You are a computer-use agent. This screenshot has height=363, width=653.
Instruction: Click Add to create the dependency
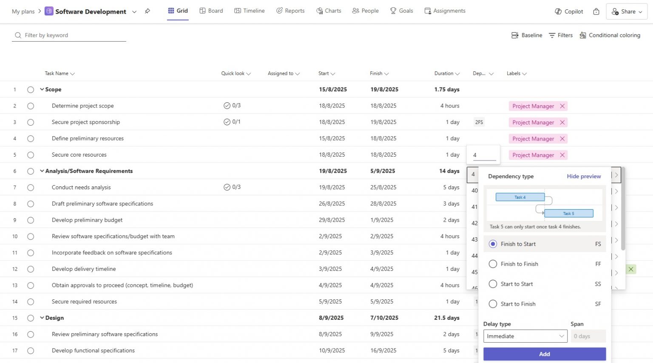(x=544, y=354)
